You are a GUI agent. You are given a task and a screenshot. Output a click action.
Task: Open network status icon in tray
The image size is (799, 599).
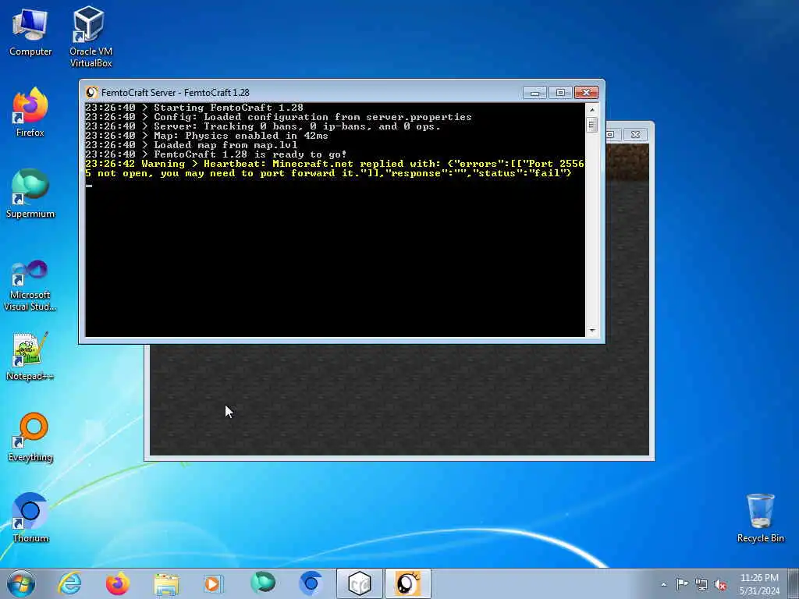pyautogui.click(x=701, y=584)
